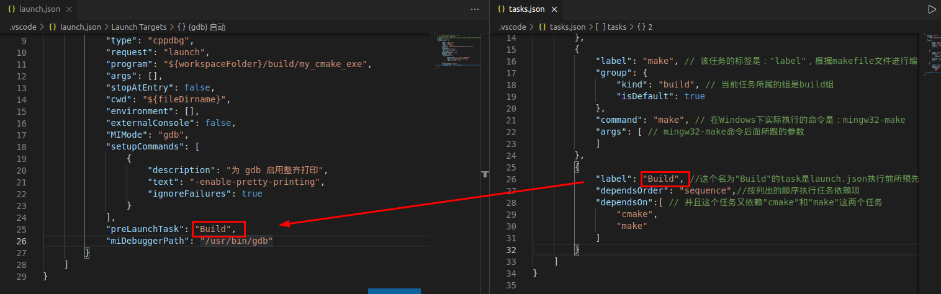The width and height of the screenshot is (941, 294).
Task: Click the "make" entry on line 30
Action: pos(632,226)
